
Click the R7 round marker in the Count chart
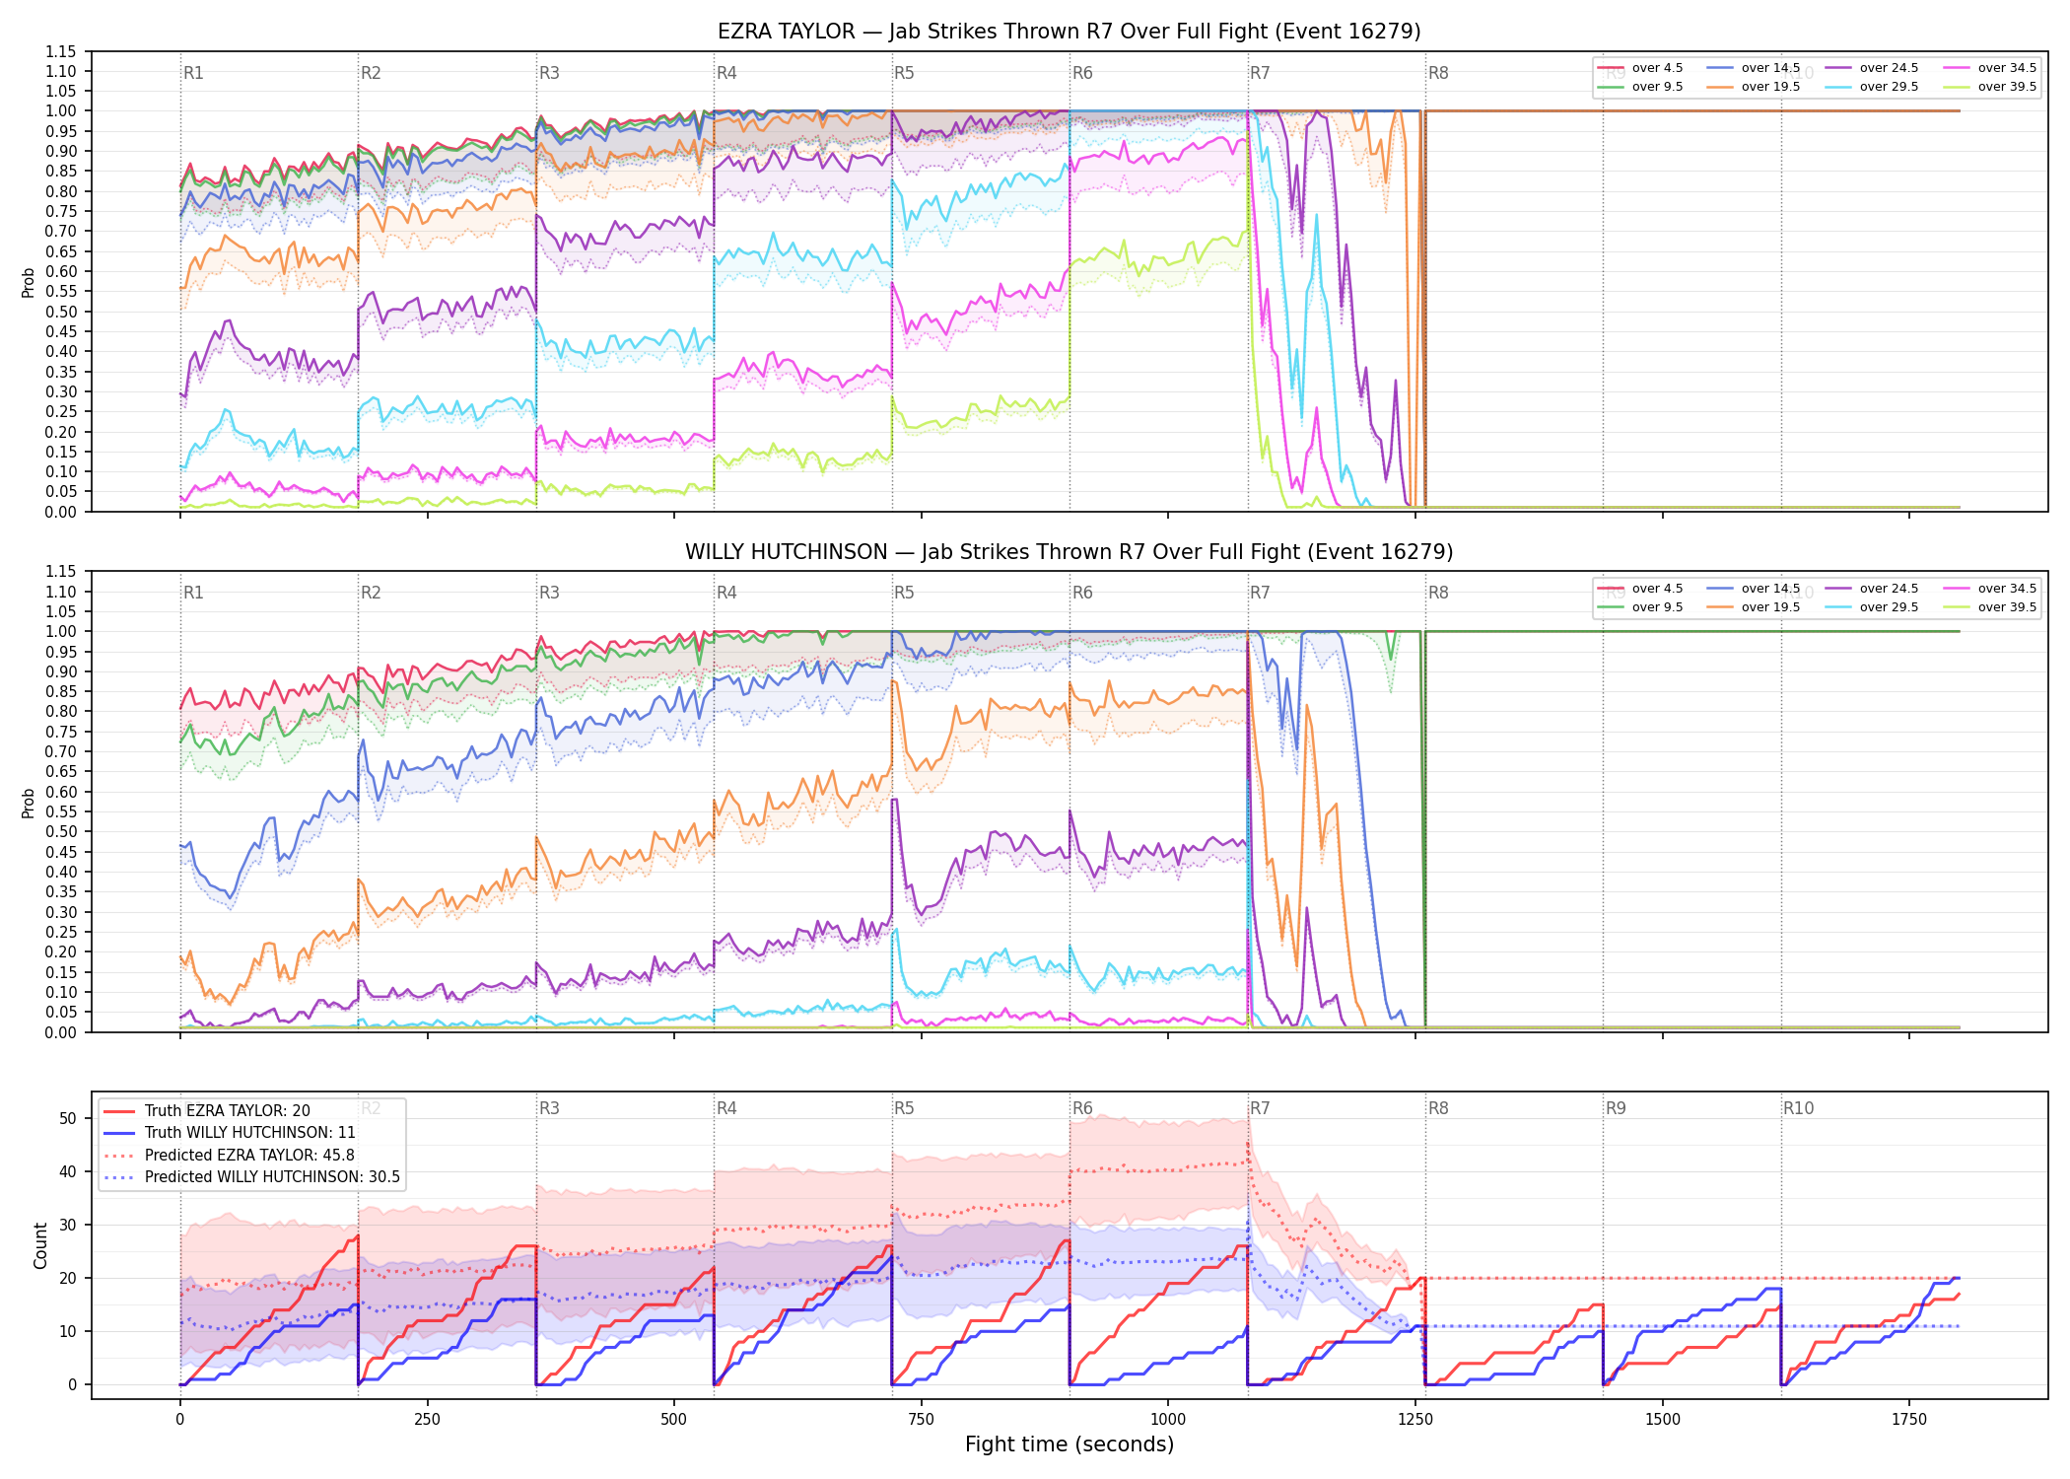point(1260,1108)
